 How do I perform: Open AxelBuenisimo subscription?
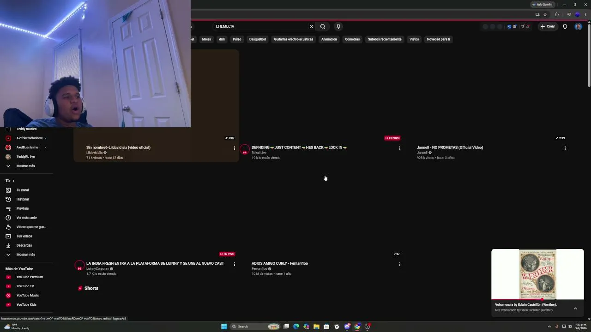click(x=26, y=148)
